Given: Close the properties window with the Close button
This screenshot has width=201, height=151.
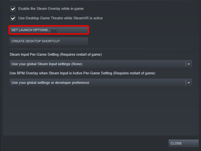Looking at the screenshot, I should [183, 143].
